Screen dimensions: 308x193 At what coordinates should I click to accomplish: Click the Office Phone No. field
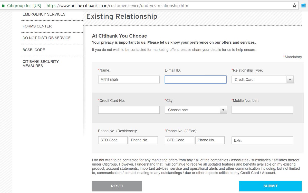pyautogui.click(x=210, y=140)
